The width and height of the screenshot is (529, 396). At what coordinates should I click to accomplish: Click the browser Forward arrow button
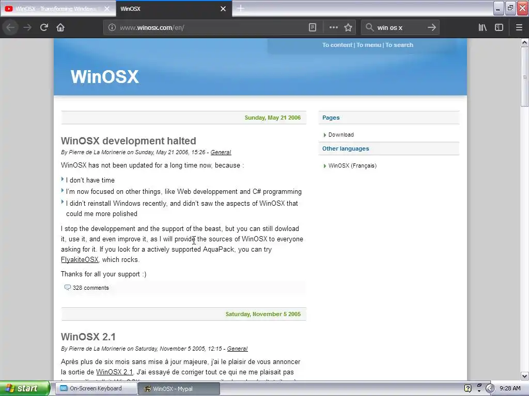click(27, 27)
